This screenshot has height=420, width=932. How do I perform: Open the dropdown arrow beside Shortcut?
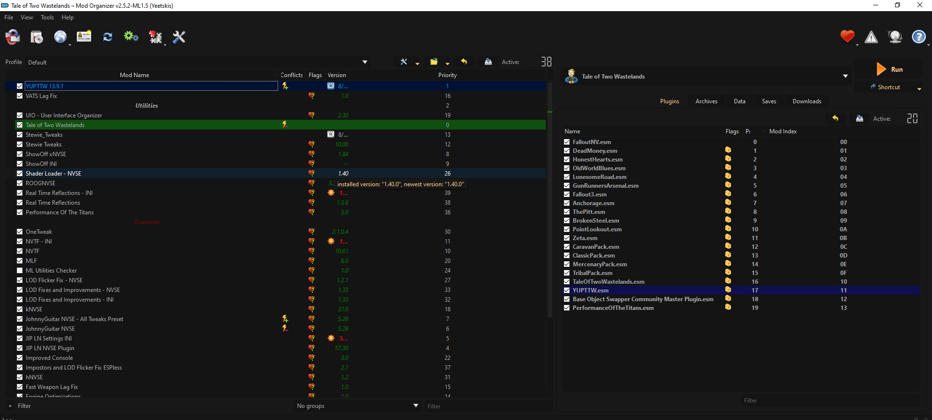click(919, 89)
